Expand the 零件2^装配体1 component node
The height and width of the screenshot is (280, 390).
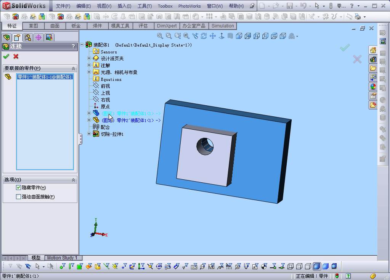[x=89, y=120]
